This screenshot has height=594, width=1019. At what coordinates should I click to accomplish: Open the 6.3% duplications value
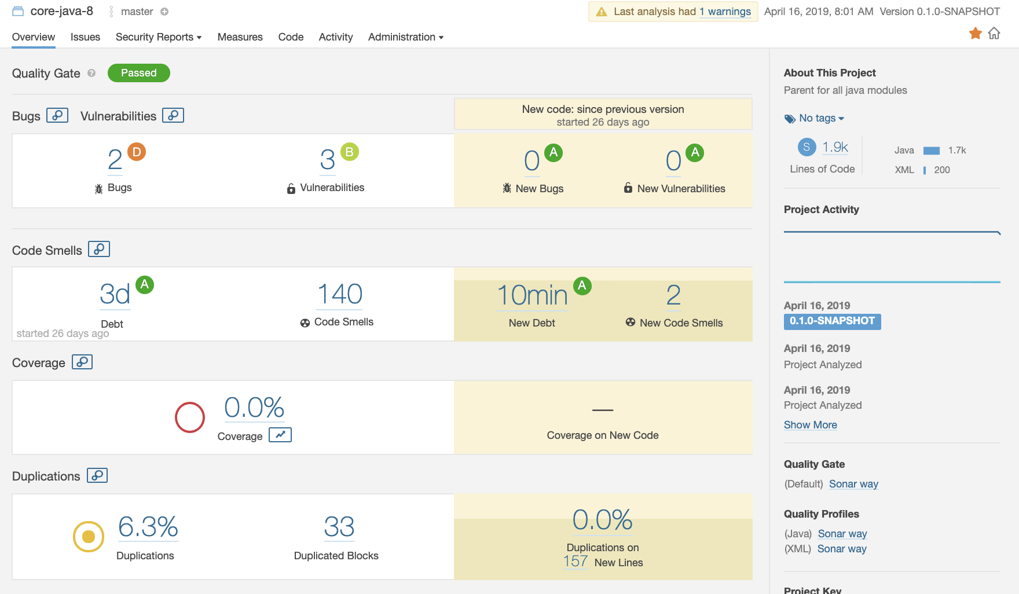(148, 527)
